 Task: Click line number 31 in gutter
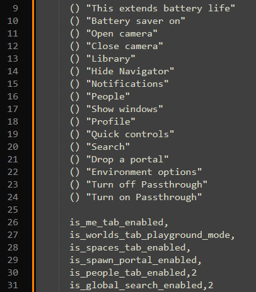(x=13, y=285)
